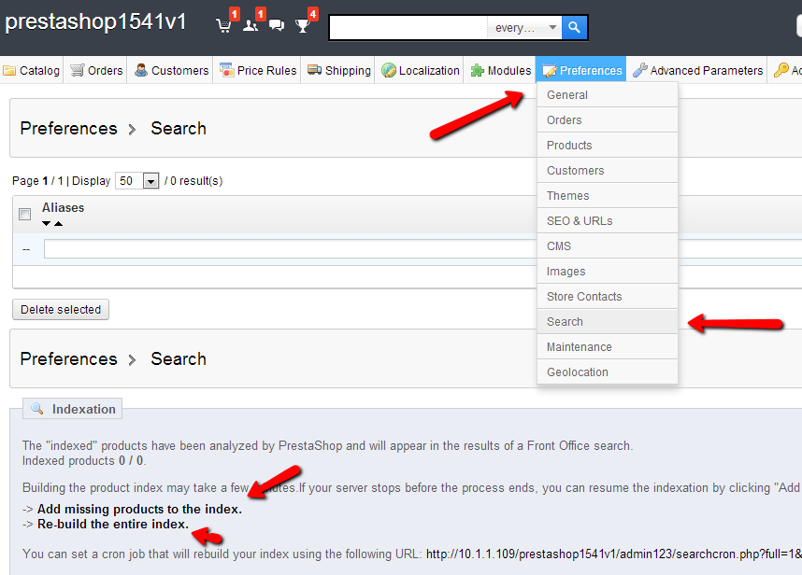The image size is (802, 575).
Task: Click the Indexation section tab label
Action: [x=72, y=409]
